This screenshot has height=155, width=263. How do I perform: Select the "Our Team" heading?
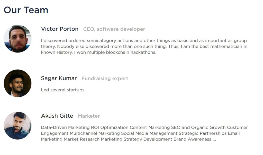[26, 10]
